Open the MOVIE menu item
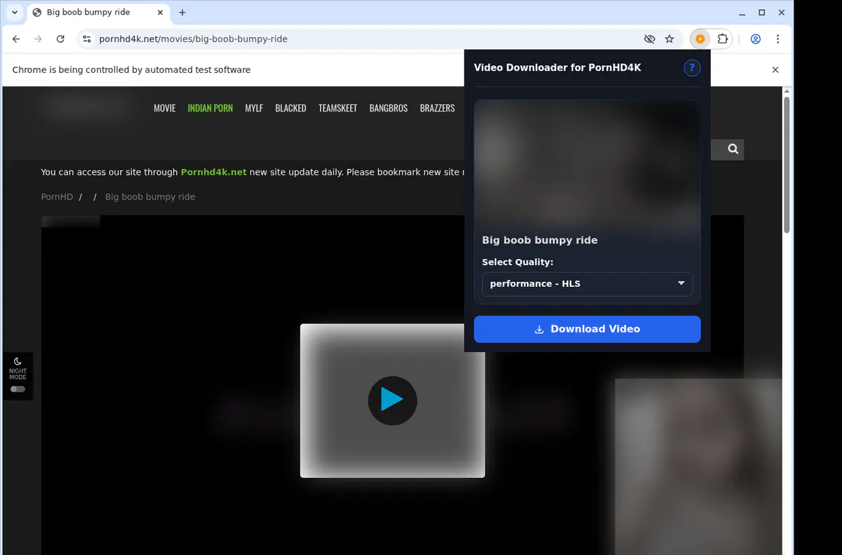Image resolution: width=842 pixels, height=555 pixels. point(165,108)
